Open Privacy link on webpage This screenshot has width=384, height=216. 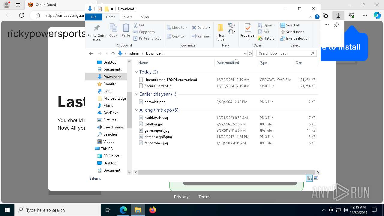pos(181,197)
